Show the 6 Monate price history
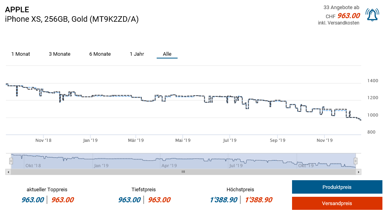The width and height of the screenshot is (384, 213). 100,54
